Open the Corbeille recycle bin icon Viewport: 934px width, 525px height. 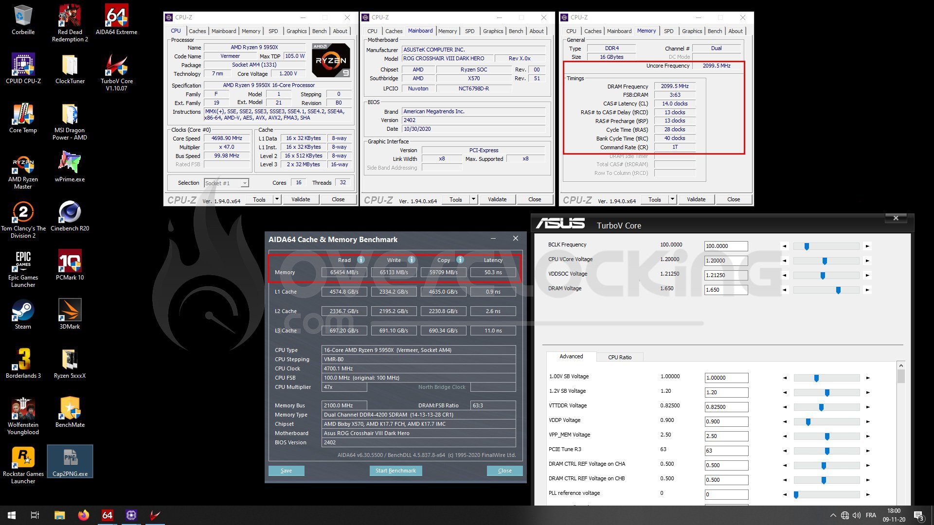coord(23,20)
